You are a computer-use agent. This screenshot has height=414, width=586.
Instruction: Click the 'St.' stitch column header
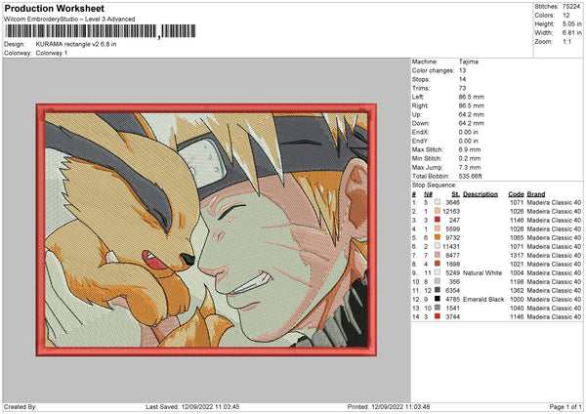click(x=455, y=194)
